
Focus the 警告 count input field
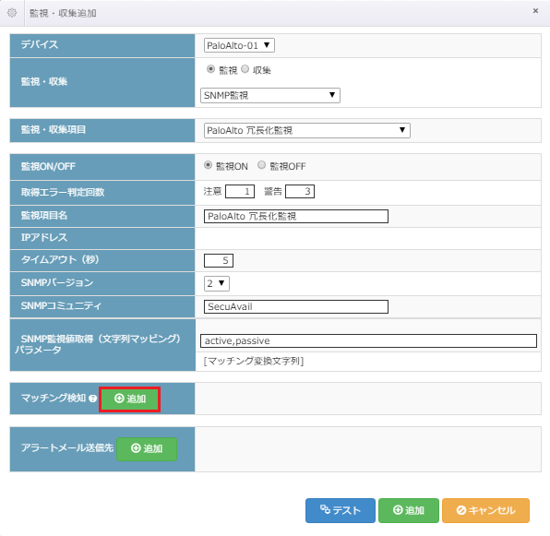tap(300, 191)
